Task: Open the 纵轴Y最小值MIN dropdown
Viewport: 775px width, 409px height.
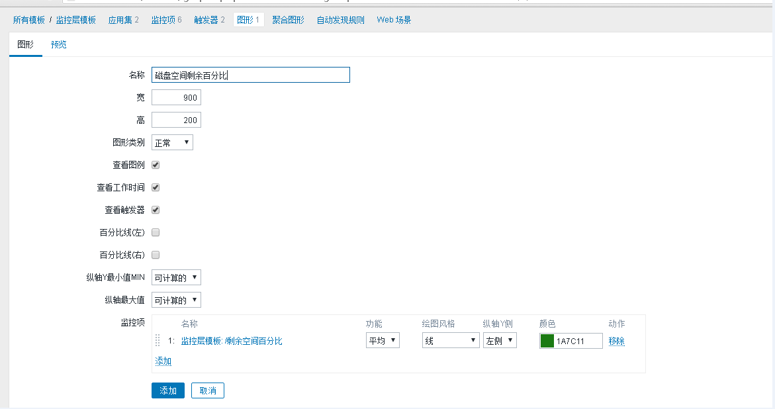Action: (x=176, y=277)
